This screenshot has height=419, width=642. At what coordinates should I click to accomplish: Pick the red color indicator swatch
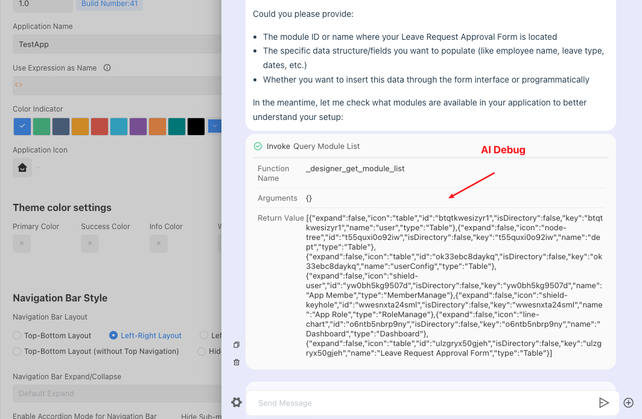point(100,127)
